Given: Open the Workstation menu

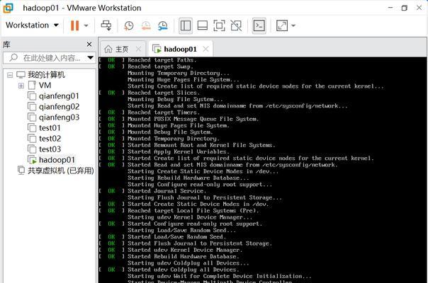Looking at the screenshot, I should 32,25.
